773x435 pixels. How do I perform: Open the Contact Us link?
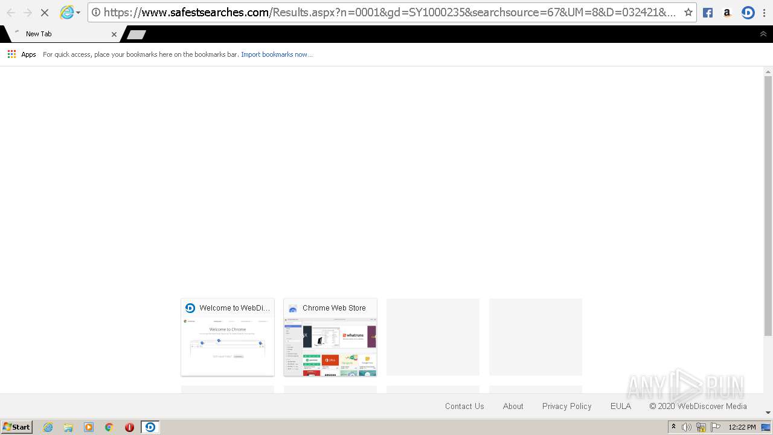pos(464,406)
